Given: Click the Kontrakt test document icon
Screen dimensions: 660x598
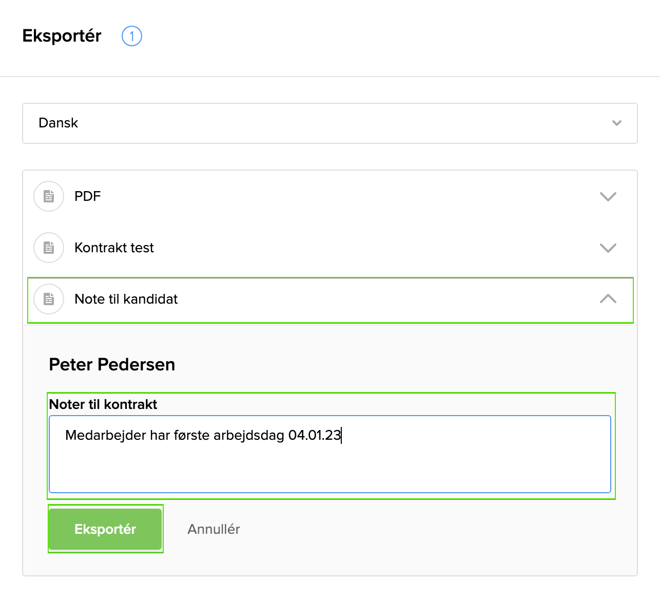Looking at the screenshot, I should [49, 248].
